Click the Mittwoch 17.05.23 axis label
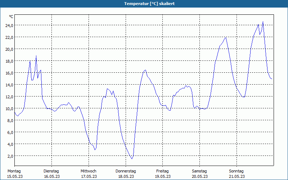This screenshot has width=288, height=180. (89, 174)
